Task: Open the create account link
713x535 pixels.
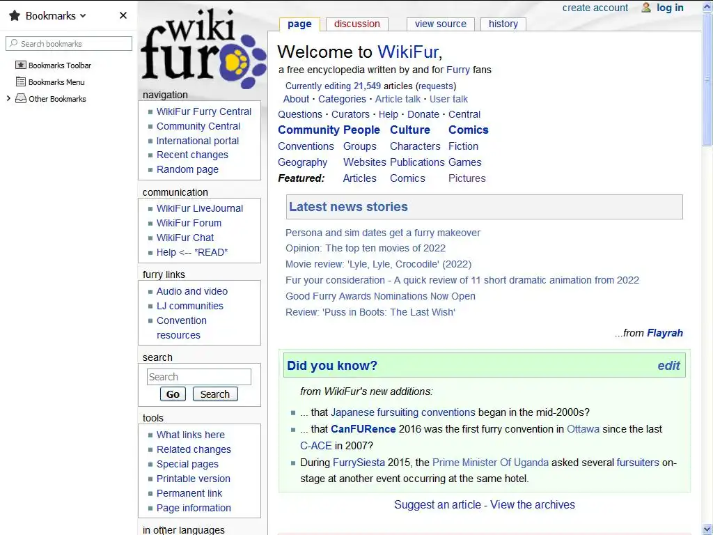Action: pyautogui.click(x=595, y=8)
